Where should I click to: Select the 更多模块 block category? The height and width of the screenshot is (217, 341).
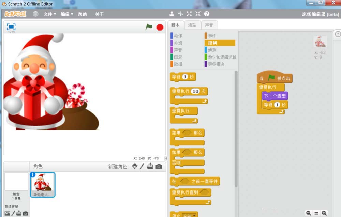coord(214,64)
